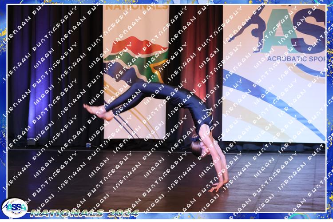
Task: Click the gymnast's hair bun
Action: click(x=195, y=139)
